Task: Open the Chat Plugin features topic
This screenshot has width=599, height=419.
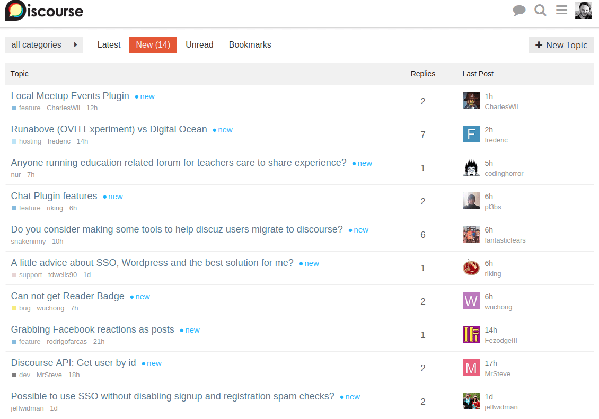Action: [x=54, y=196]
